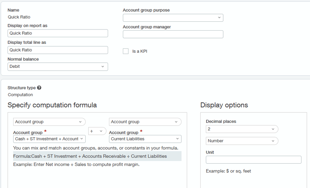This screenshot has height=188, width=310.
Task: Click the Structure type help icon
Action: (39, 88)
